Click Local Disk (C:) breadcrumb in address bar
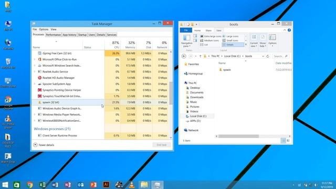The height and width of the screenshot is (189, 336). 232,56
